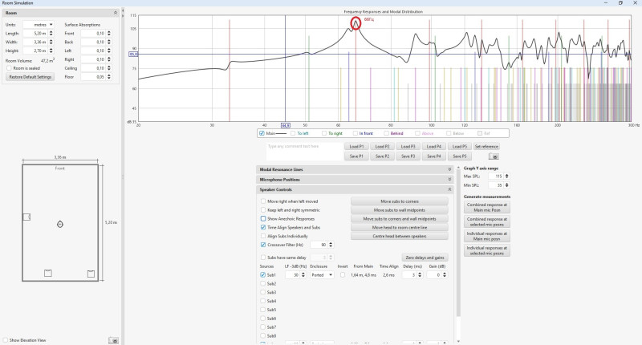Viewport: 642px width, 345px height.
Task: Click the comment text field
Action: (x=305, y=152)
